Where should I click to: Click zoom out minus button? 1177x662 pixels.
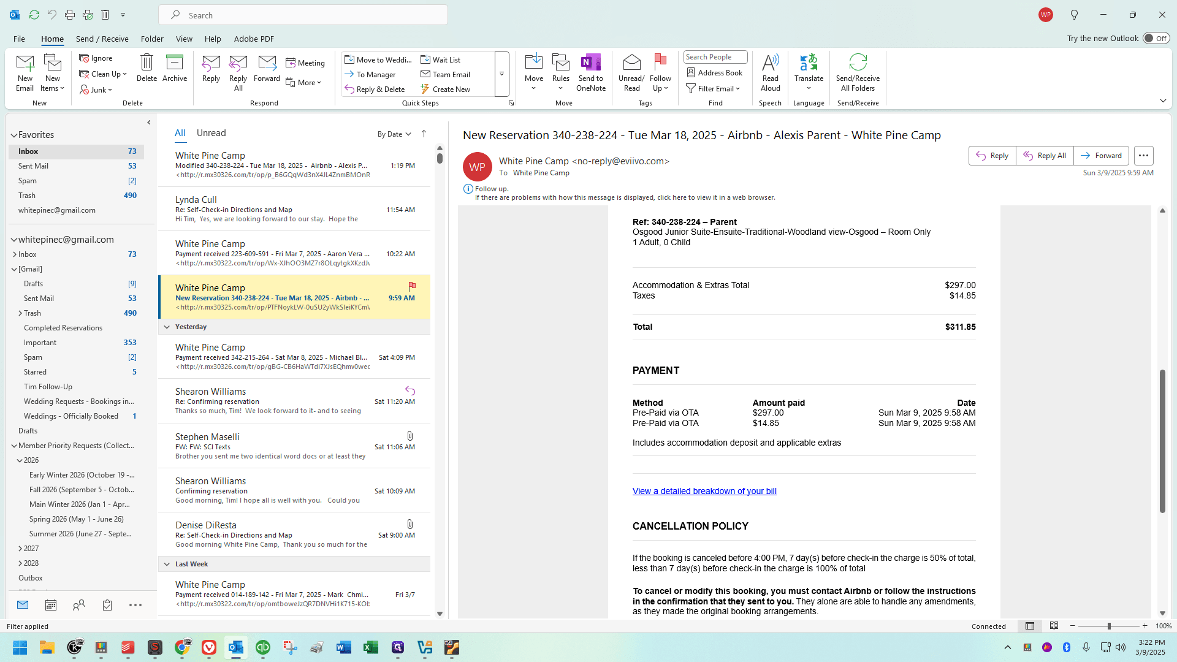click(x=1073, y=626)
